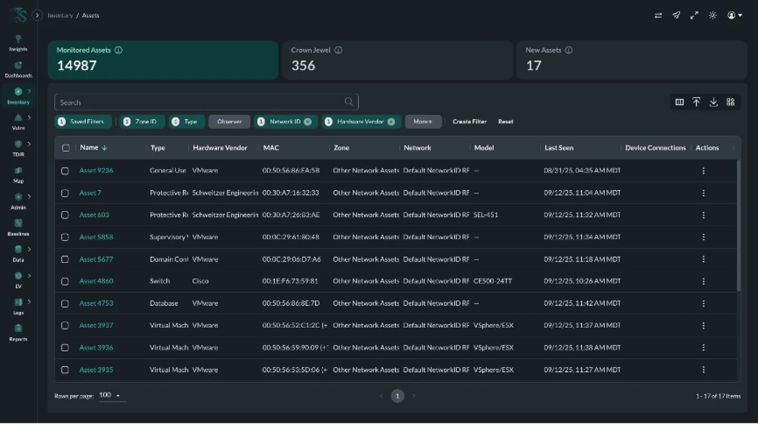Toggle light mode via the brightness icon
The image size is (758, 424).
[x=713, y=15]
